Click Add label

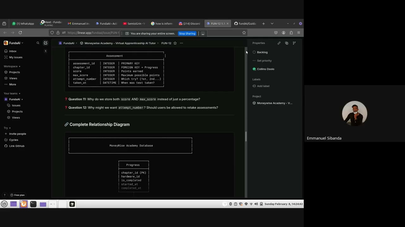[x=261, y=86]
